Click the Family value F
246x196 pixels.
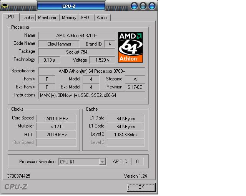[x=47, y=79]
